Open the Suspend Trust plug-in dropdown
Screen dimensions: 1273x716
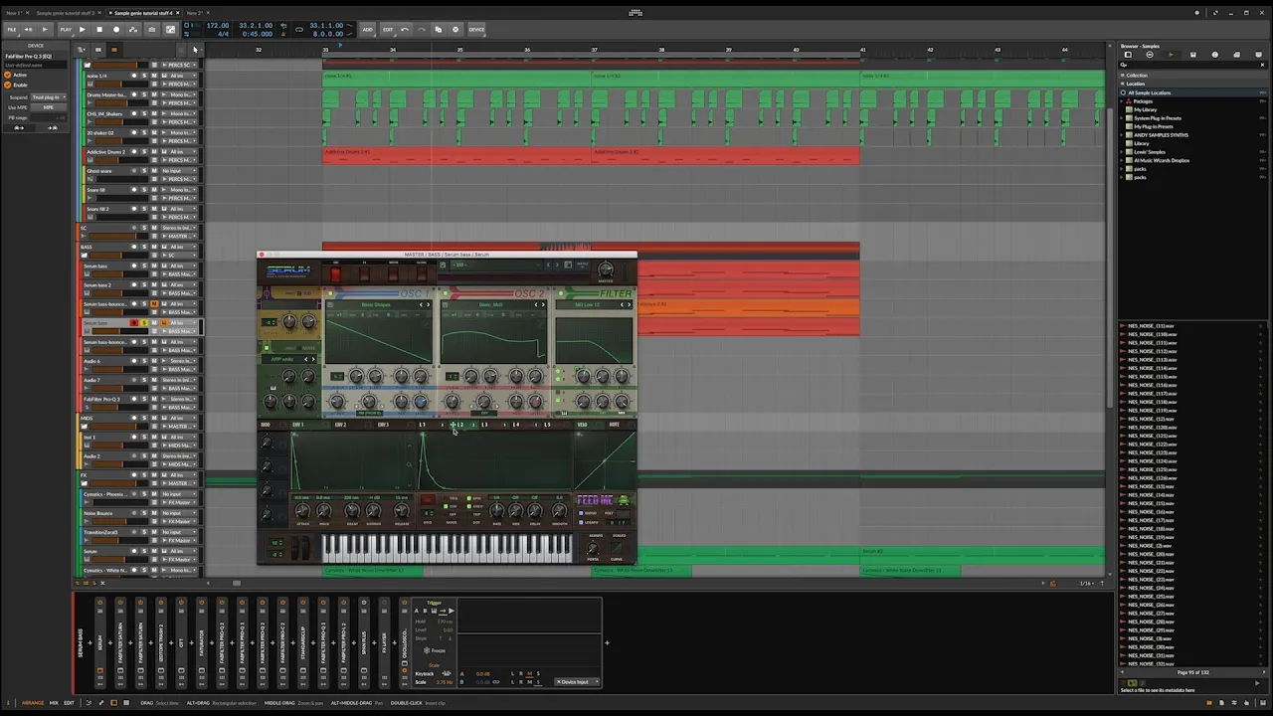(49, 97)
